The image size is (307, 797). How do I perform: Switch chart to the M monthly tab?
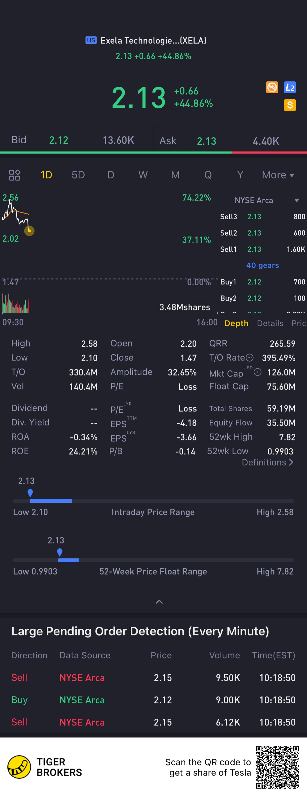(x=175, y=175)
